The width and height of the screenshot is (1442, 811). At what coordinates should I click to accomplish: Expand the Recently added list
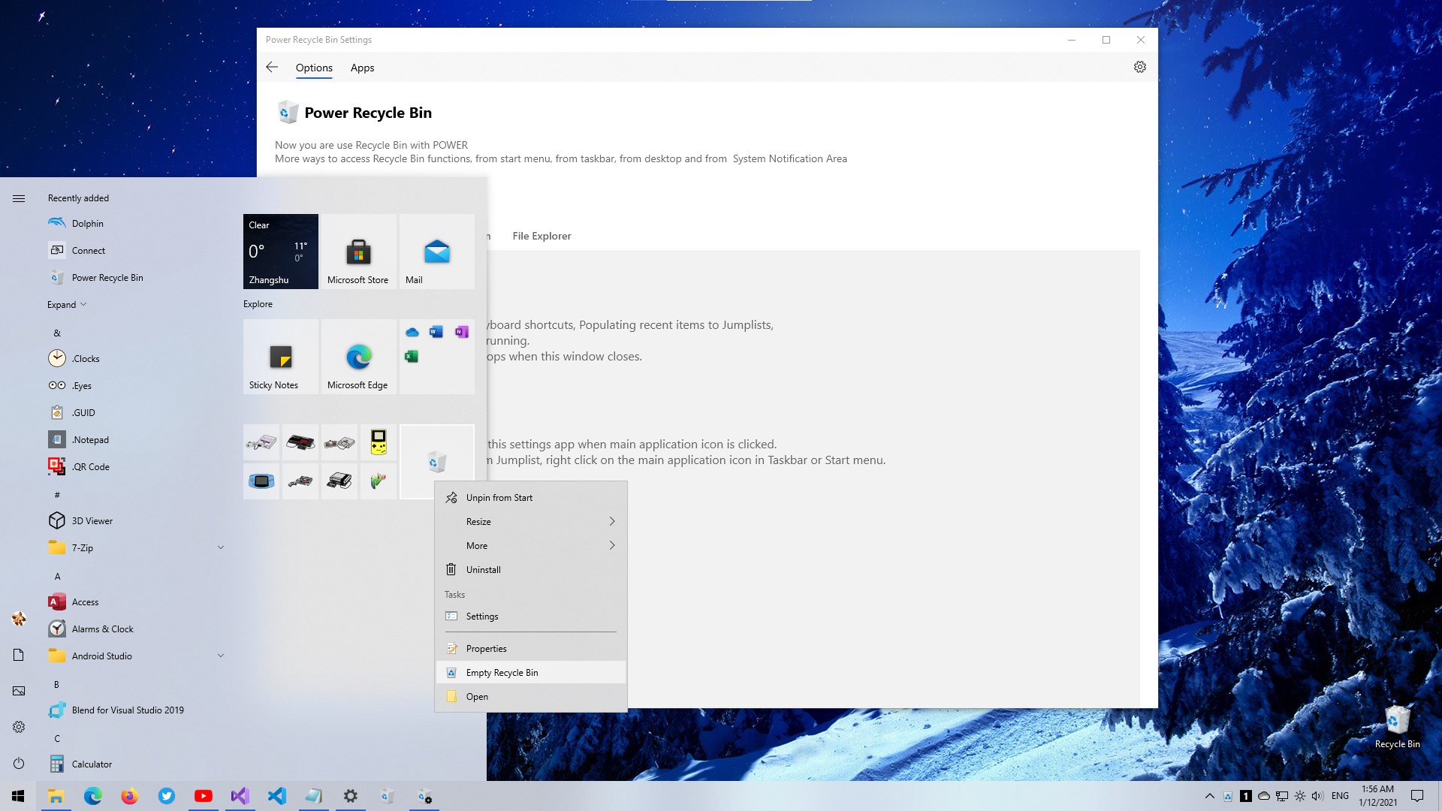click(67, 305)
